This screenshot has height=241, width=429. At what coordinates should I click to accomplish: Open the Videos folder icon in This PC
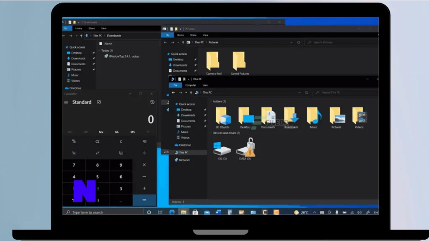coord(359,118)
